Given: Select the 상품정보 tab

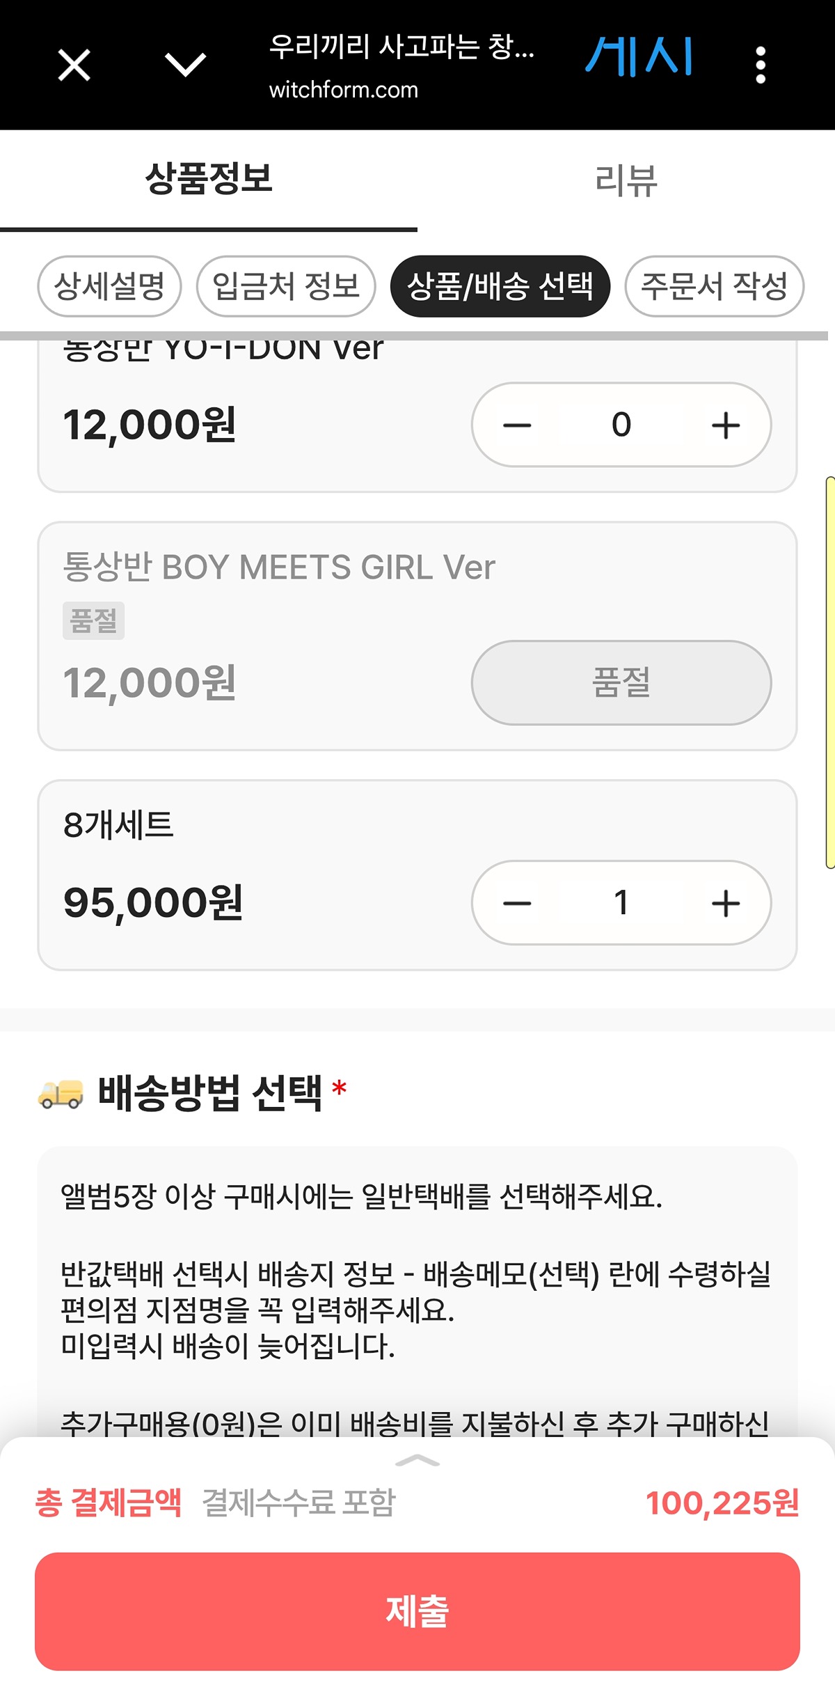Looking at the screenshot, I should (209, 180).
